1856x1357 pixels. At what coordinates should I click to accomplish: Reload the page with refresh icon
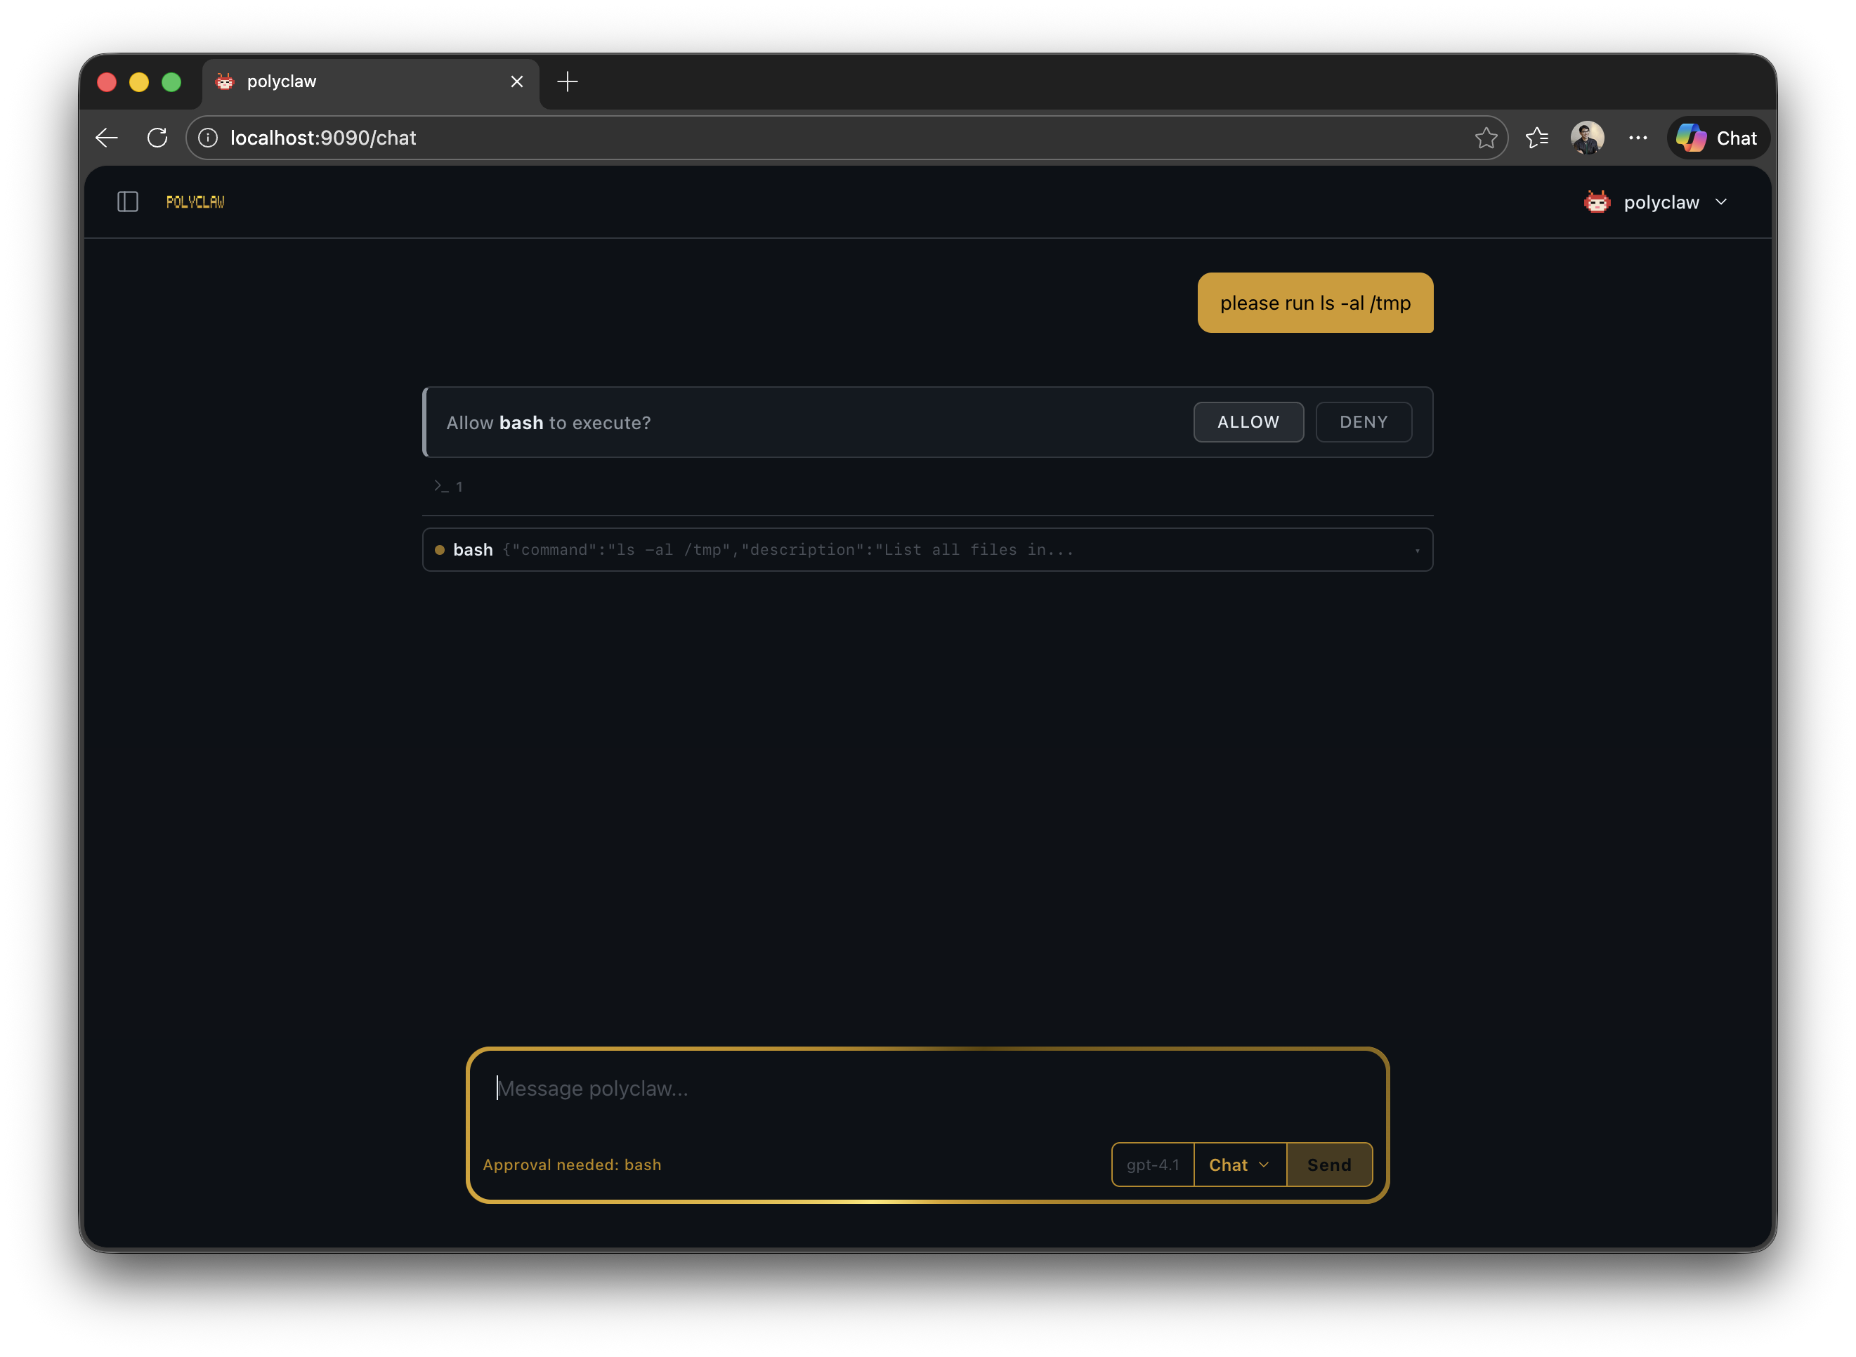tap(157, 138)
